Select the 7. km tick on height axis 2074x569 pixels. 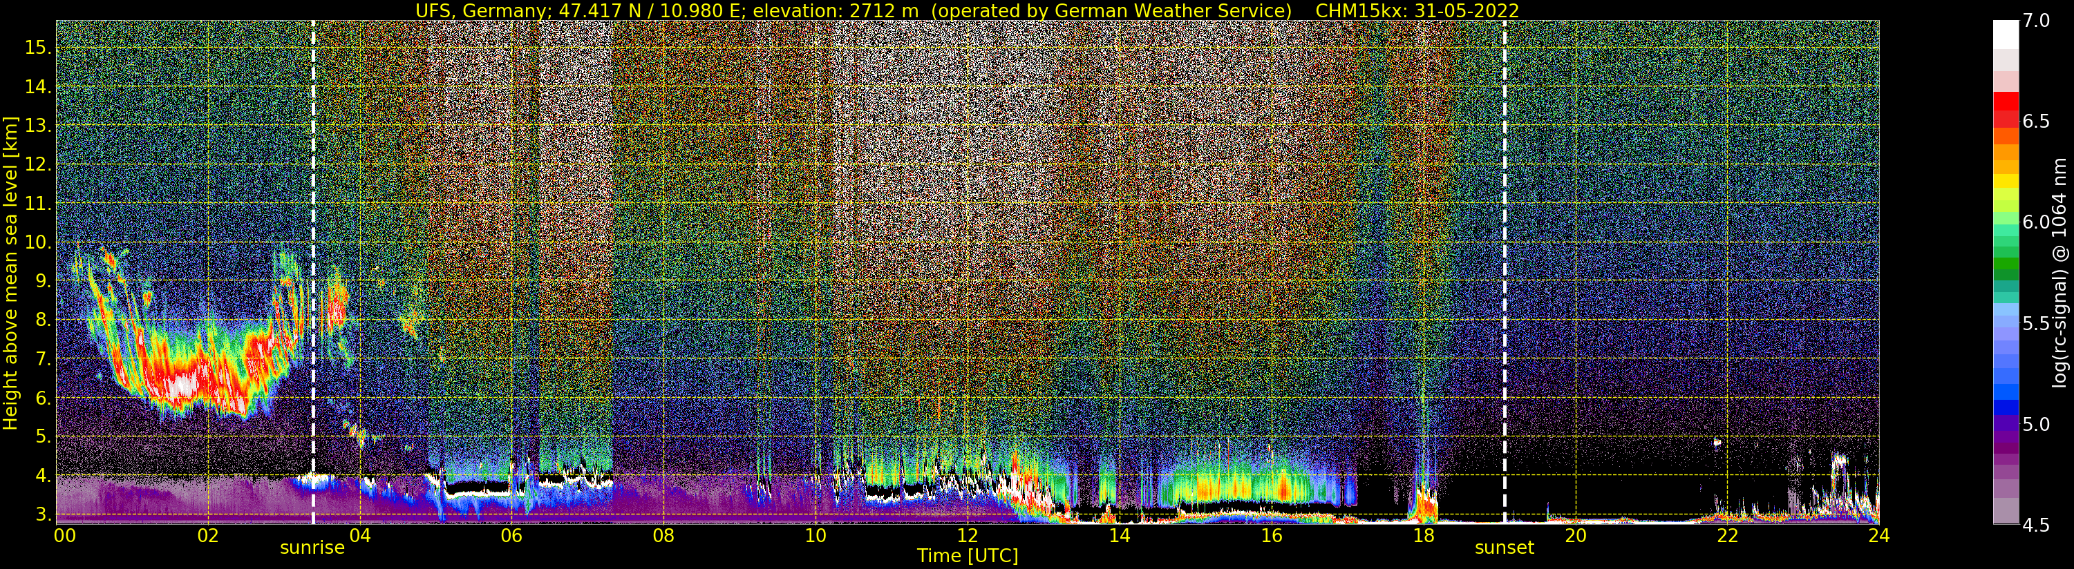click(42, 359)
